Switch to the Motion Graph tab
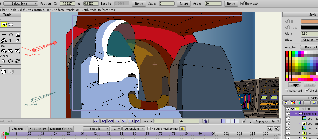The height and width of the screenshot is (139, 318). [x=61, y=129]
